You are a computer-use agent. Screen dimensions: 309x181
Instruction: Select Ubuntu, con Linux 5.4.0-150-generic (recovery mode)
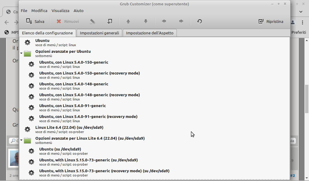click(154, 75)
